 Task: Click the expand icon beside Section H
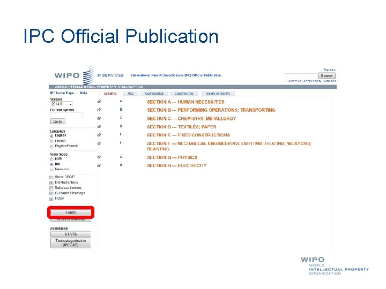click(99, 165)
